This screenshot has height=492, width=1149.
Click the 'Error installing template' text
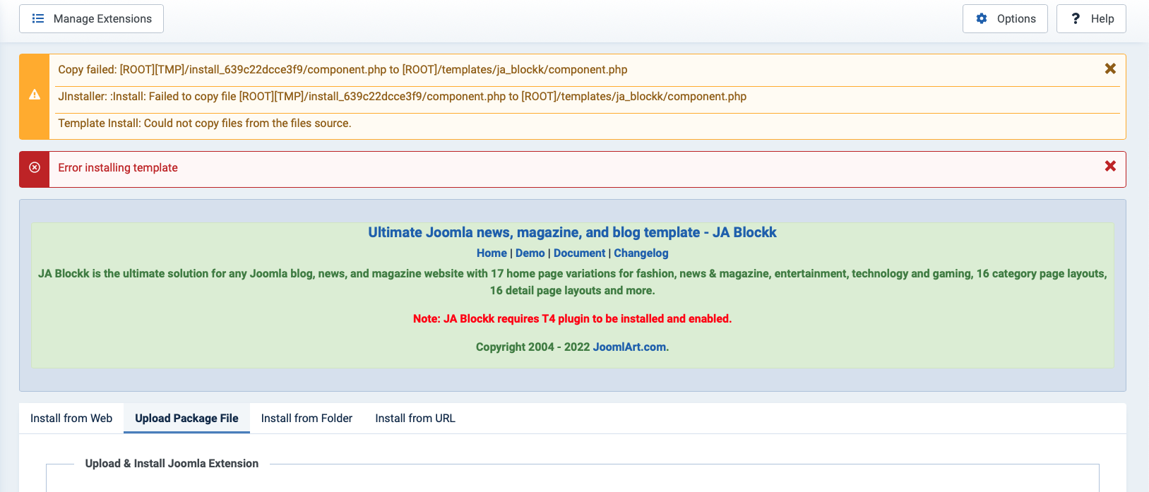click(x=118, y=167)
